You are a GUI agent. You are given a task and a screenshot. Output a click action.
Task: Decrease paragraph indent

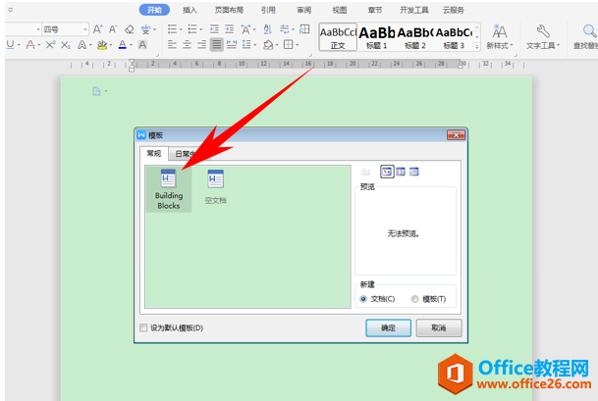coord(214,29)
